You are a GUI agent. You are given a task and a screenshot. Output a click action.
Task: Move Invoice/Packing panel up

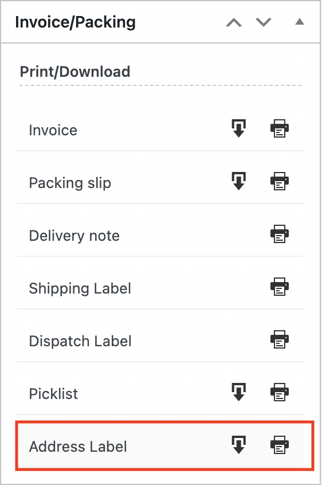(234, 22)
